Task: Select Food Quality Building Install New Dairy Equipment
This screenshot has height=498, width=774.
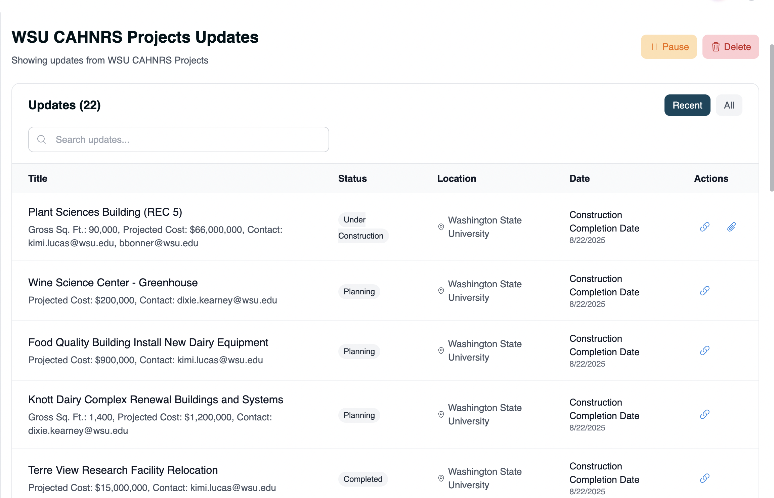Action: [148, 342]
